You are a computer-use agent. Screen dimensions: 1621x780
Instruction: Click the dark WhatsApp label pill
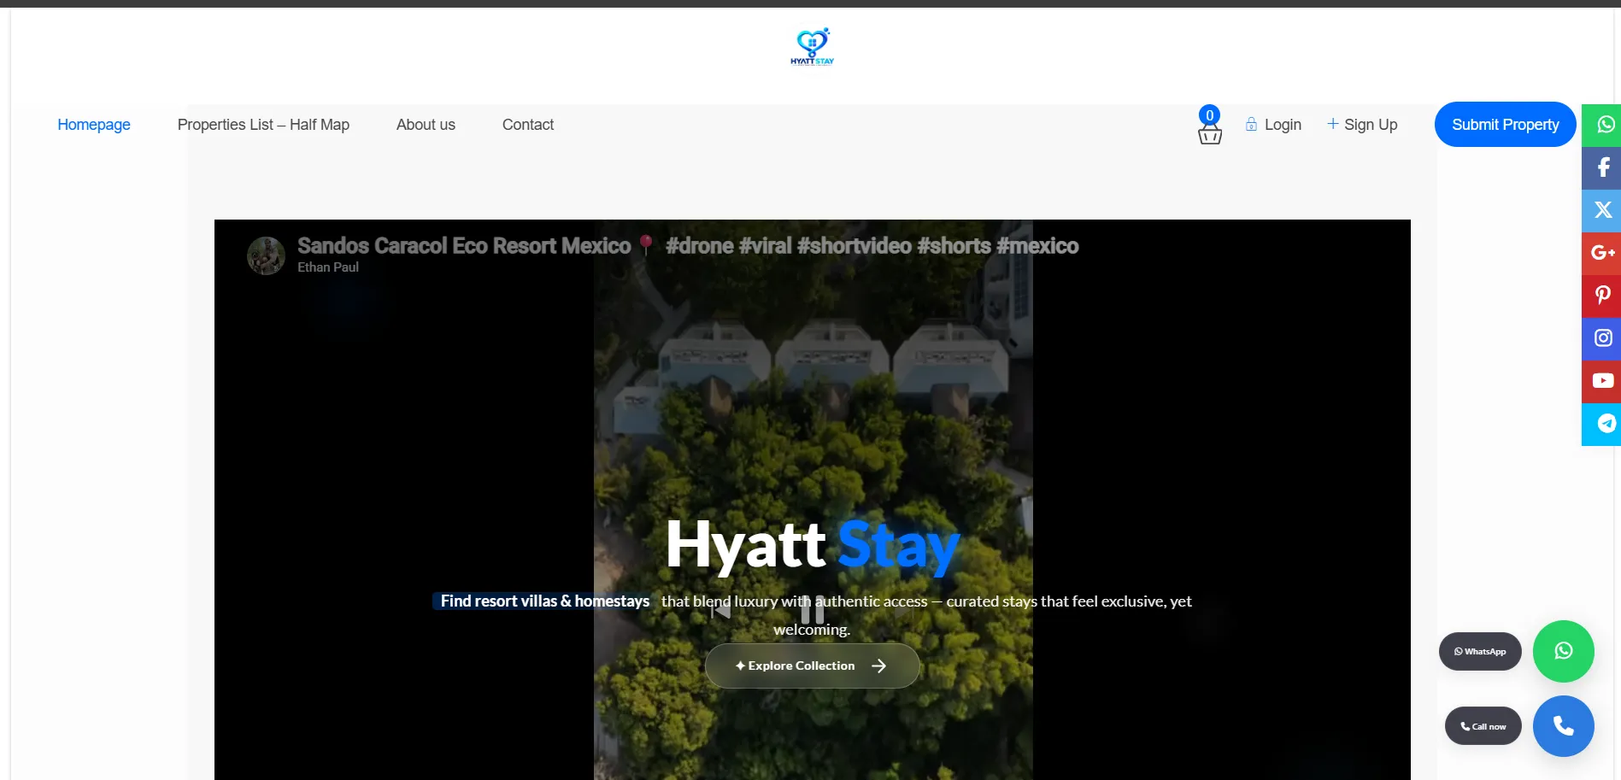click(x=1480, y=651)
